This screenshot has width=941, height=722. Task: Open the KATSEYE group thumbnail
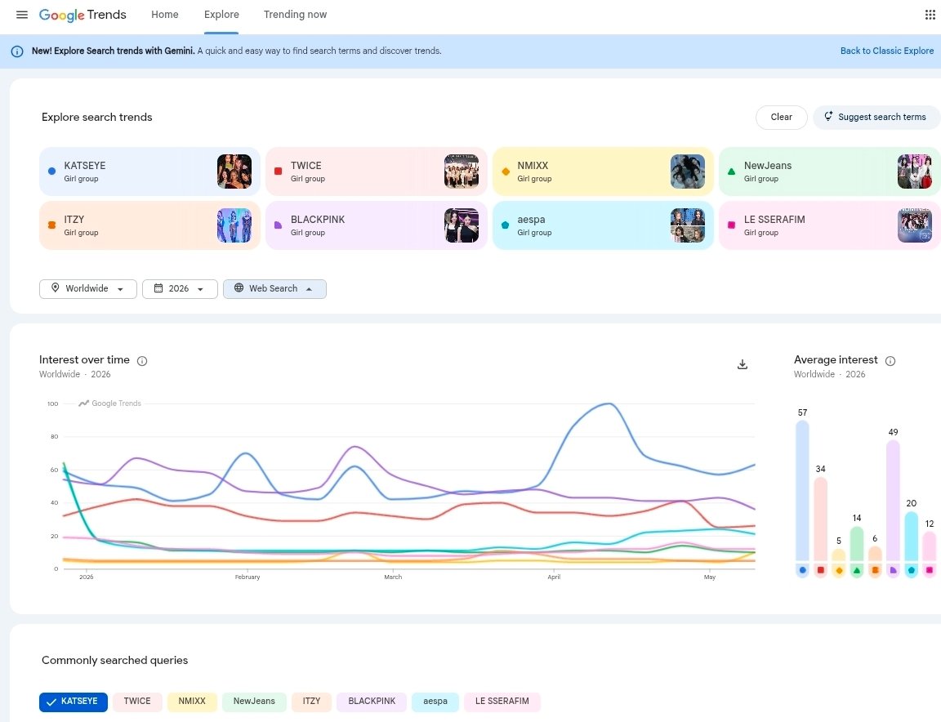pyautogui.click(x=234, y=172)
